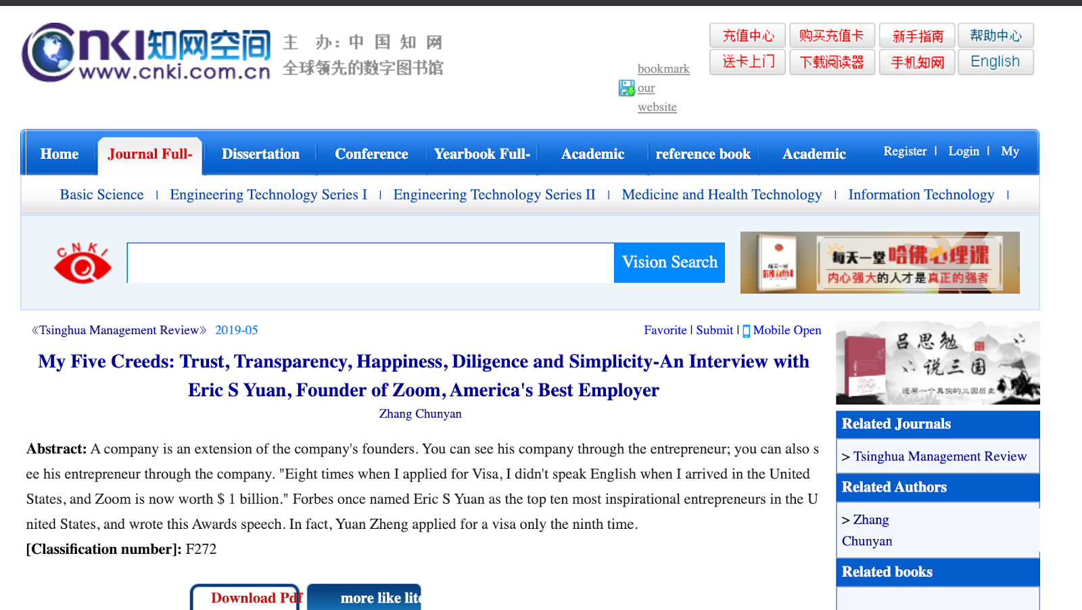Click the Mobile Open link

(787, 330)
